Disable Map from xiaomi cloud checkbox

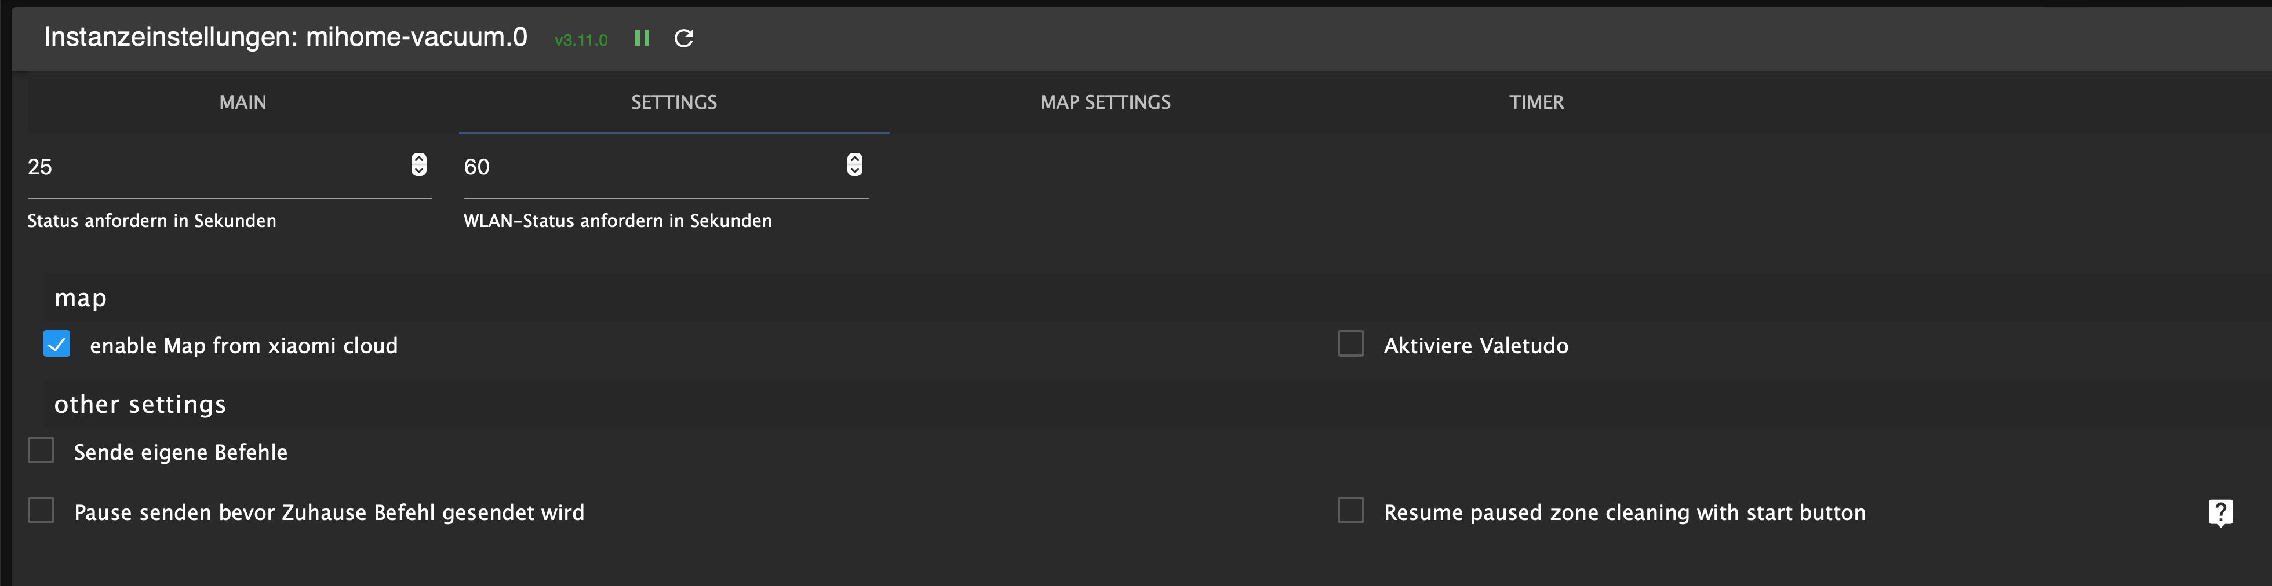click(56, 344)
